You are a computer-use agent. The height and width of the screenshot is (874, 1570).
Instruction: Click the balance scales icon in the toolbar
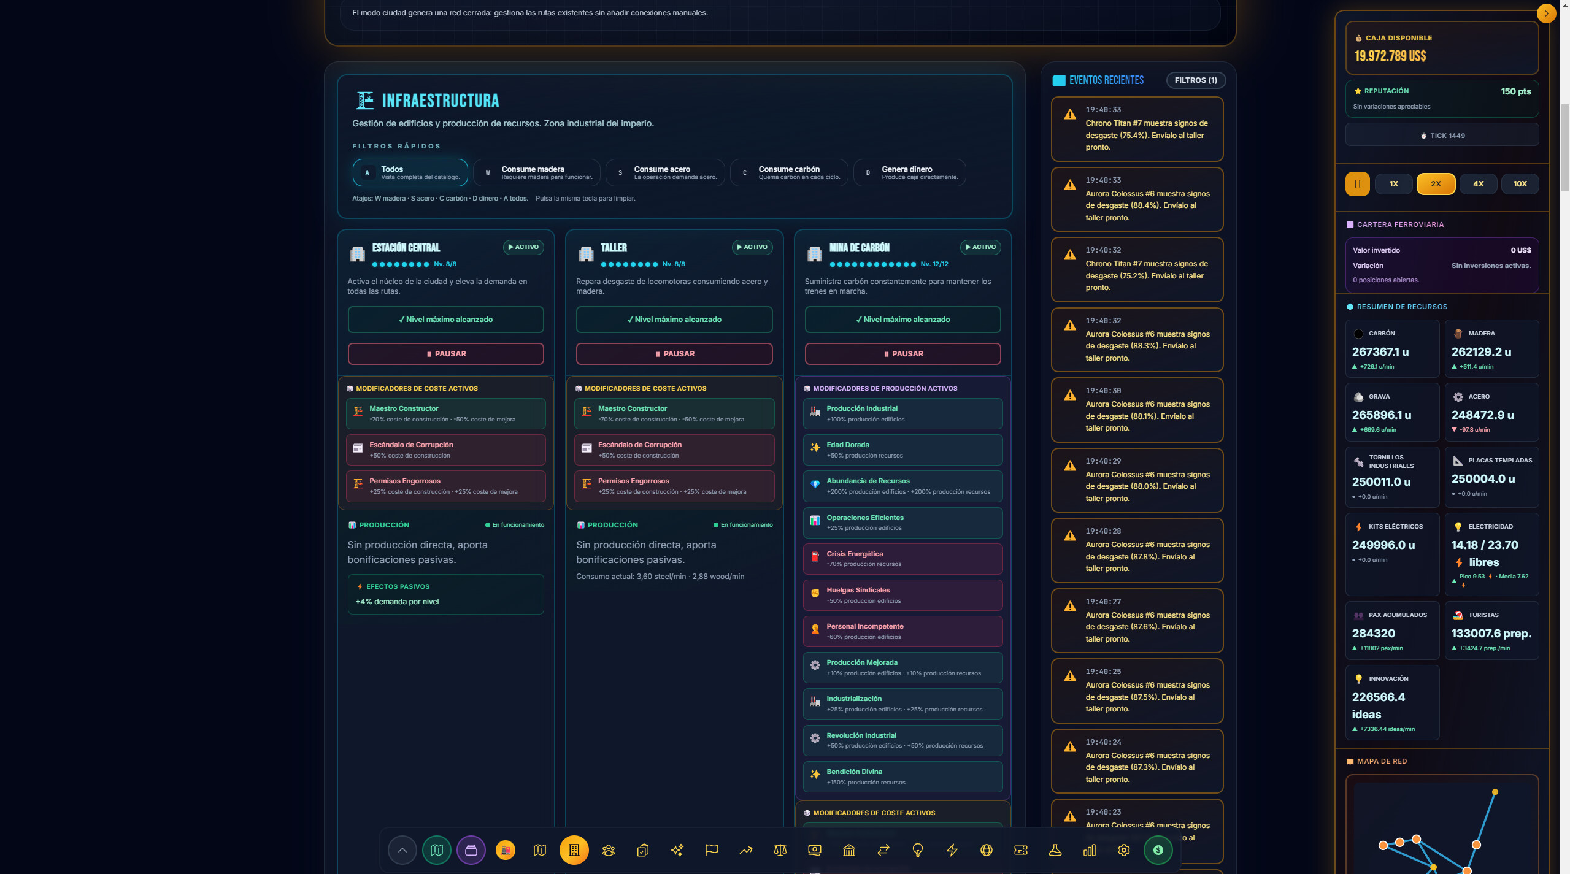pyautogui.click(x=780, y=850)
